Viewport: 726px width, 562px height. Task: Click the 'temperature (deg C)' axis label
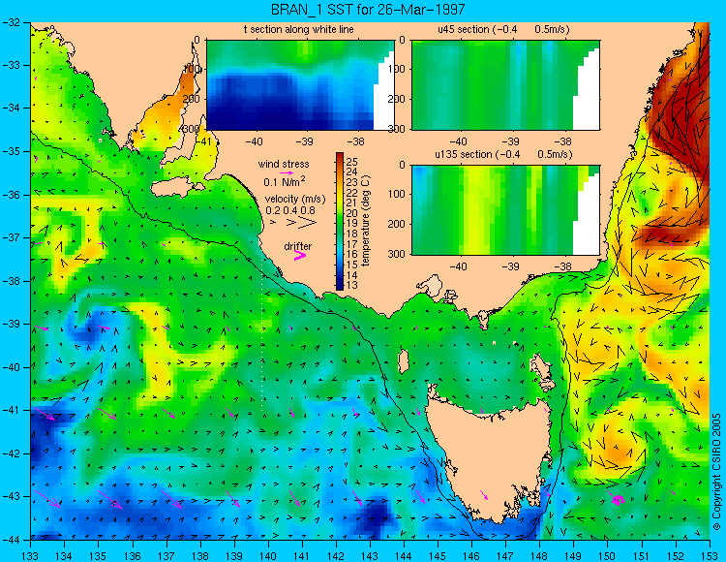click(x=366, y=221)
